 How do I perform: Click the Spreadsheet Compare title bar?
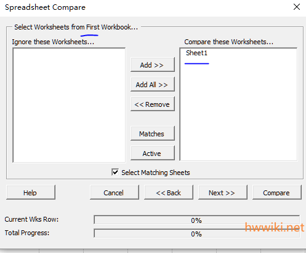point(143,7)
